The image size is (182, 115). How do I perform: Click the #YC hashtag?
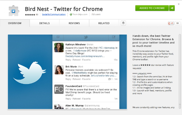click(x=100, y=48)
